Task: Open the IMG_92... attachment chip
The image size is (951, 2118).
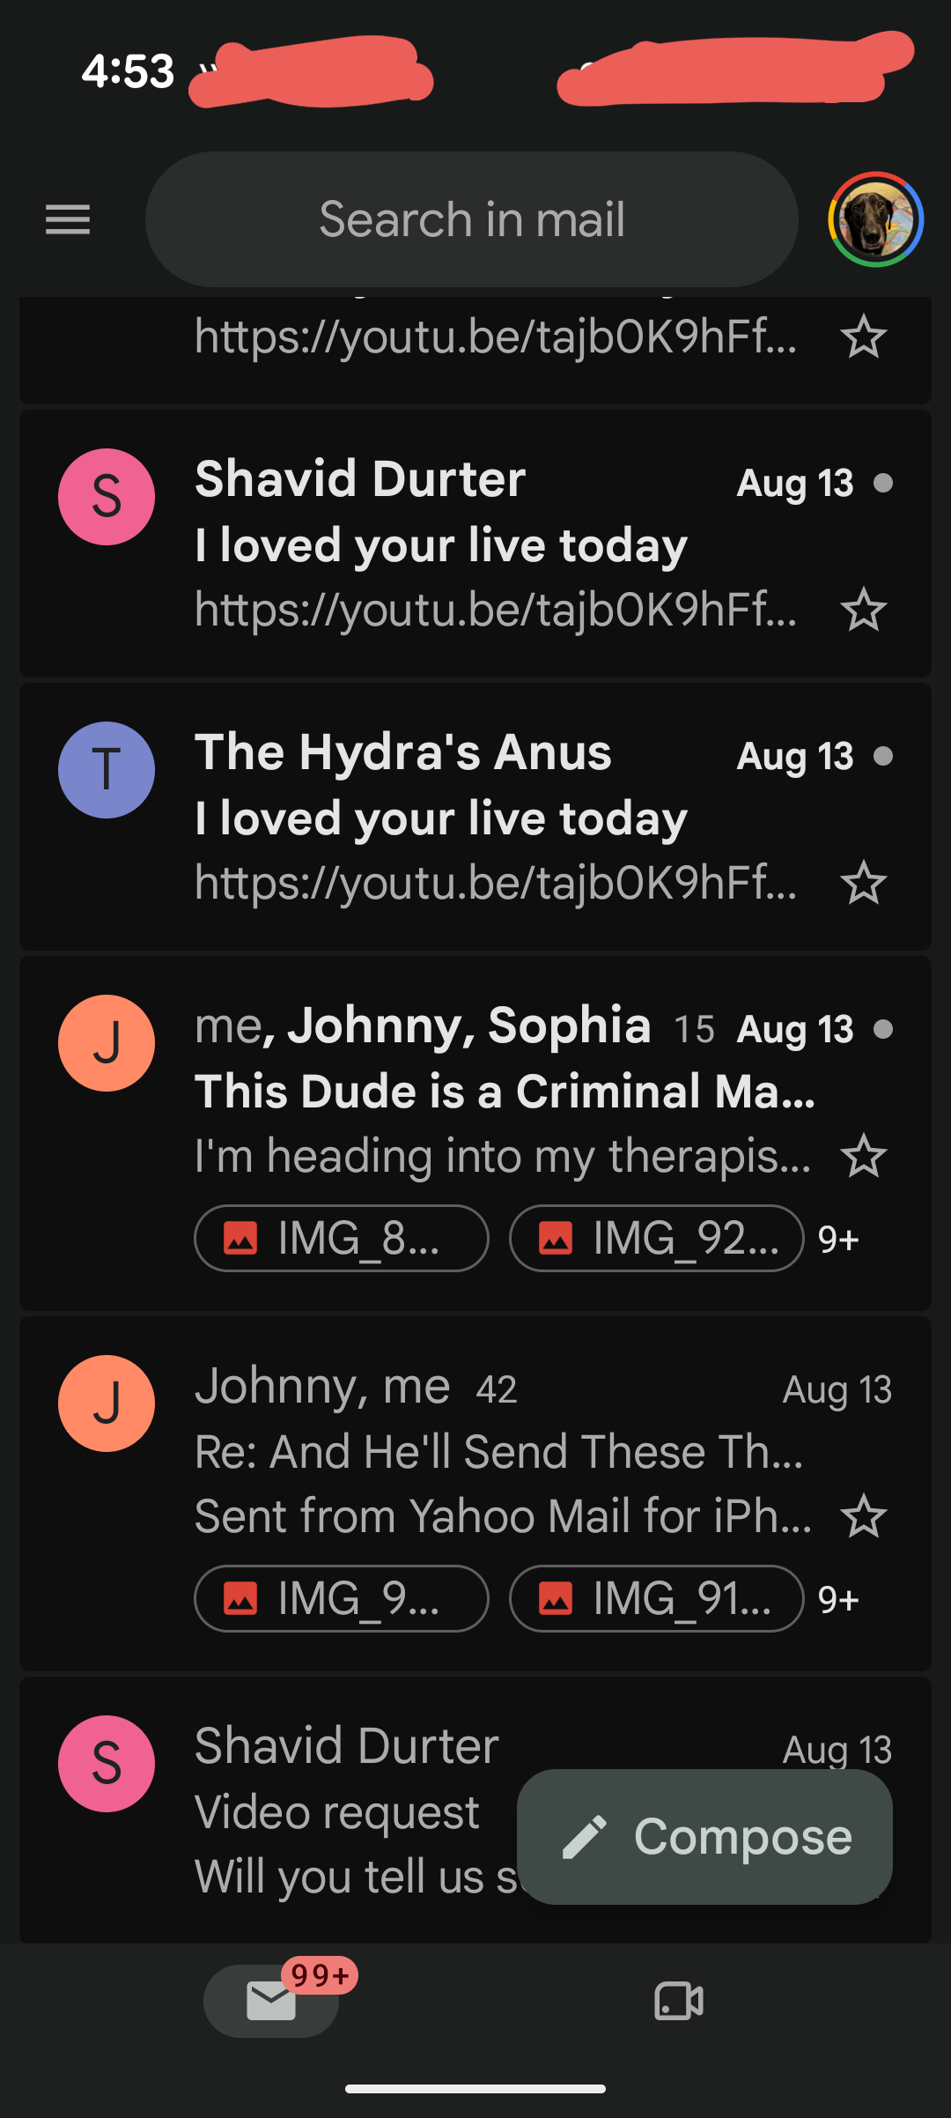Action: [x=657, y=1238]
